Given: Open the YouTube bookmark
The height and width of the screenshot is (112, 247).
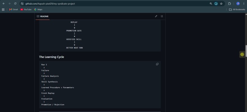Looking at the screenshot, I should pos(26,9).
